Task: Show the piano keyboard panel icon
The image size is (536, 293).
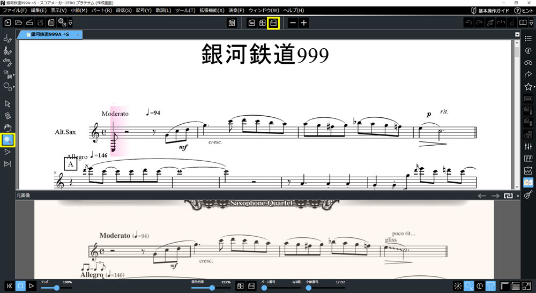Action: click(x=528, y=159)
